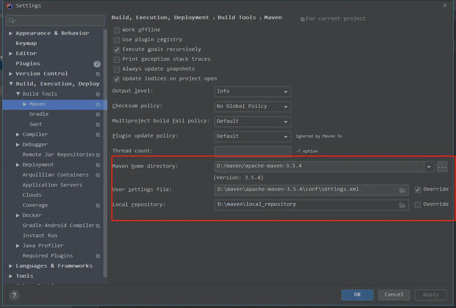Uncheck Override for User settings file
Image resolution: width=456 pixels, height=308 pixels.
tap(418, 189)
